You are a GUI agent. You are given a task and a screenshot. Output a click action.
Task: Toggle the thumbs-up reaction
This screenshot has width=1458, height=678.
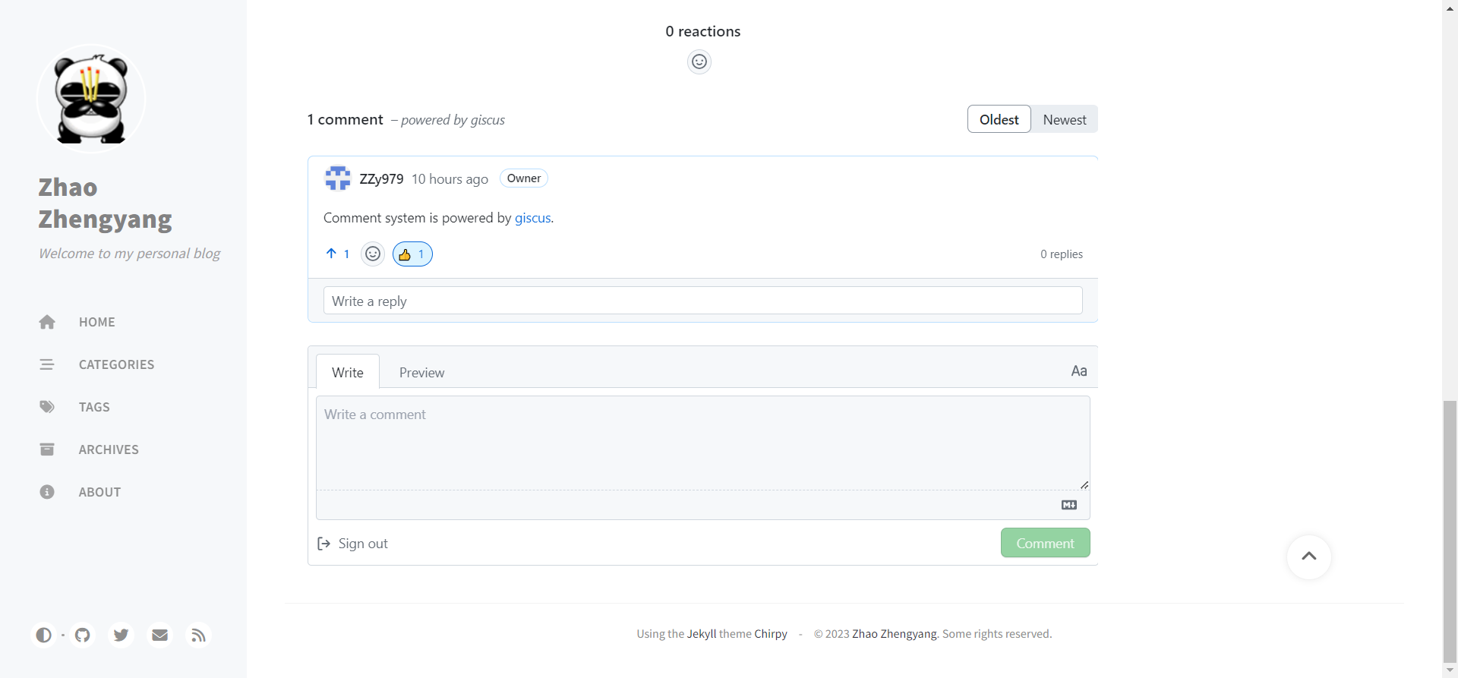[x=412, y=254]
